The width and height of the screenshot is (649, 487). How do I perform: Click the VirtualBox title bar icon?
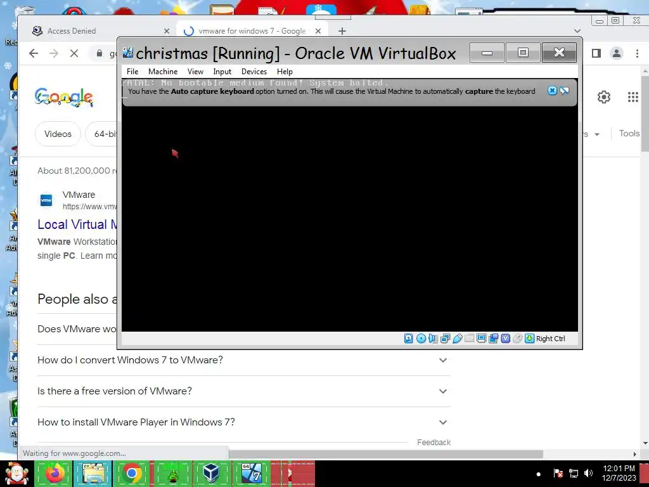coord(128,53)
